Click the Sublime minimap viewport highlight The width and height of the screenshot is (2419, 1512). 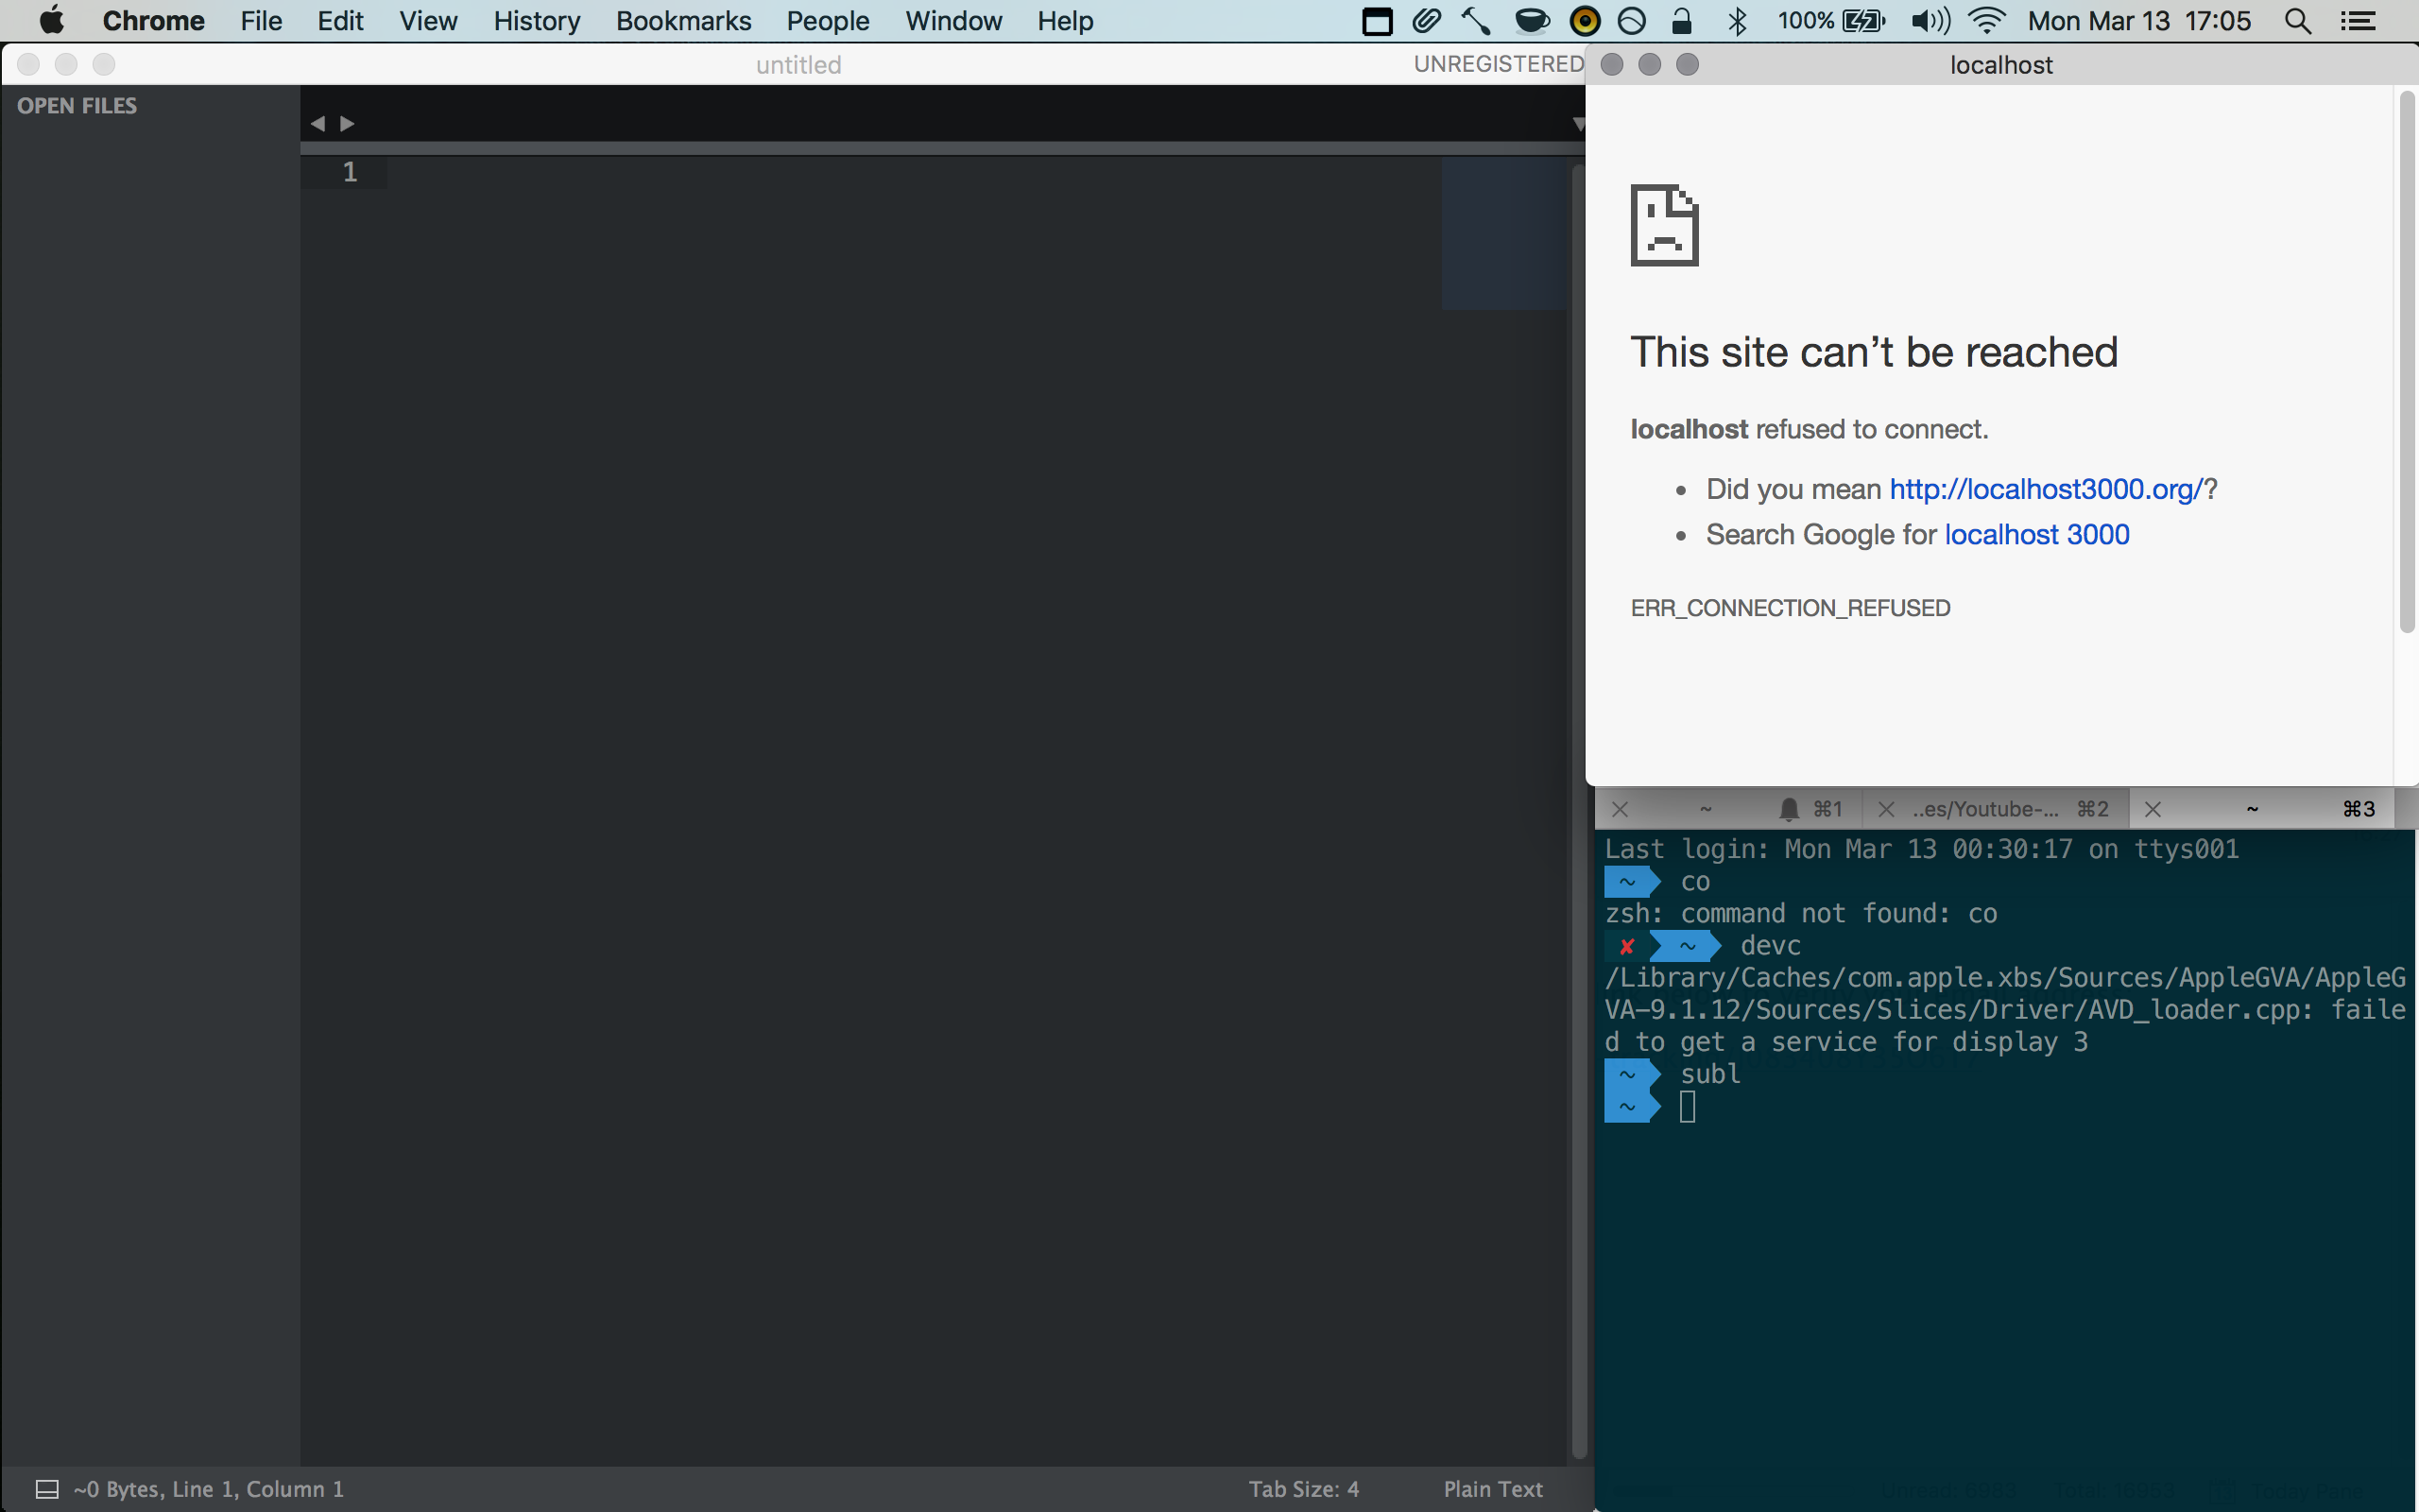(x=1504, y=233)
